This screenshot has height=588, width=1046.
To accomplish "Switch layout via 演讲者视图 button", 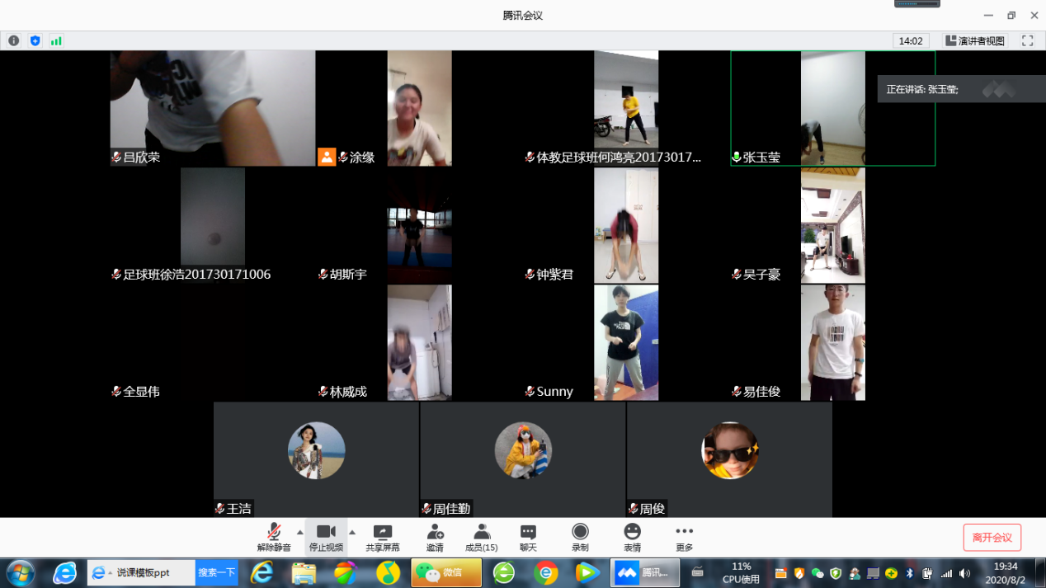I will pos(974,41).
